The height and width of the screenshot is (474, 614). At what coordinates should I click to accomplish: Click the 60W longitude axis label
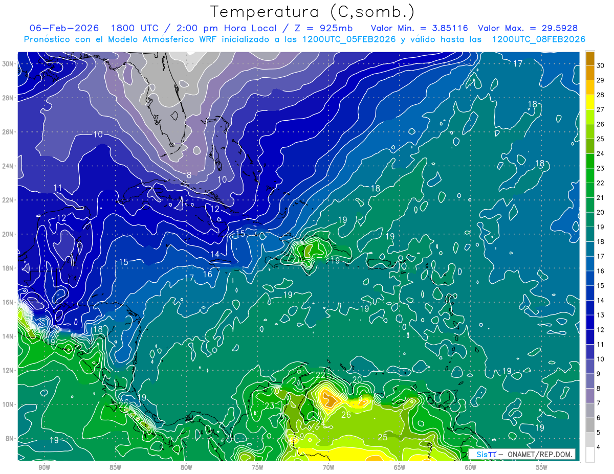471,468
